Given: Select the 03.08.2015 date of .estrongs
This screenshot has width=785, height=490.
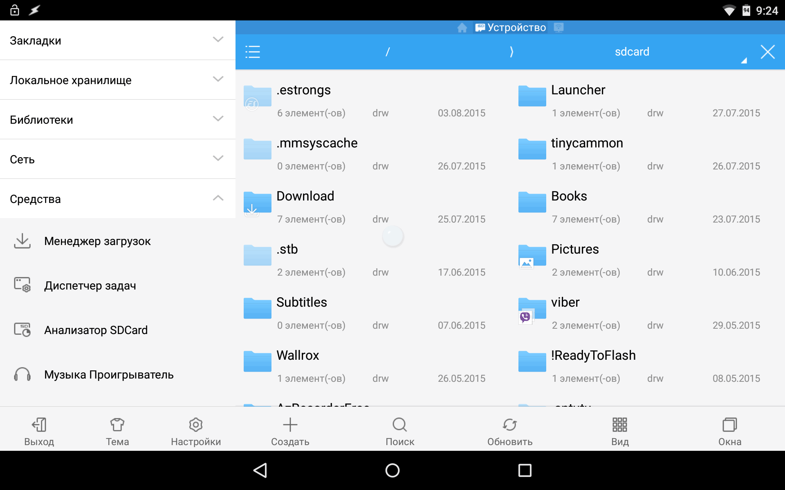Looking at the screenshot, I should pos(462,113).
